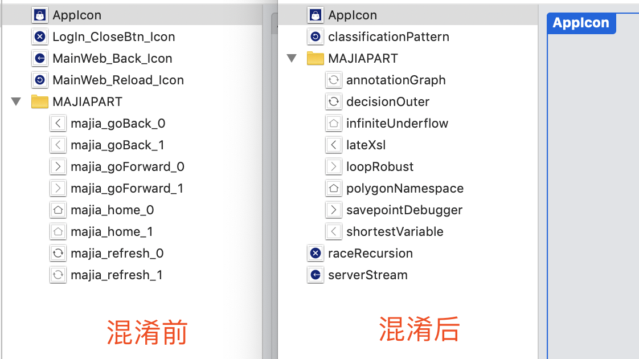This screenshot has height=359, width=639.
Task: Click the majia_home_0 house icon
Action: (x=58, y=210)
